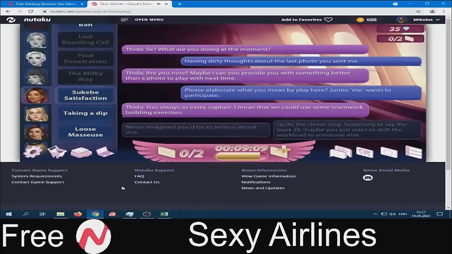Screen dimensions: 452x254
Task: Open File Explorer from the taskbar
Action: click(60, 214)
